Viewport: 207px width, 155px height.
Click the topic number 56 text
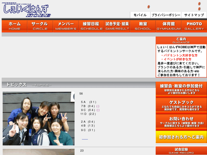pyautogui.click(x=81, y=94)
